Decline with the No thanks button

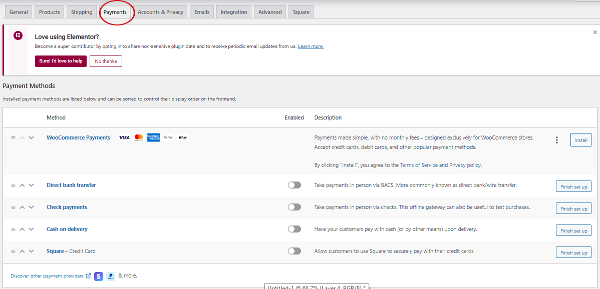106,61
